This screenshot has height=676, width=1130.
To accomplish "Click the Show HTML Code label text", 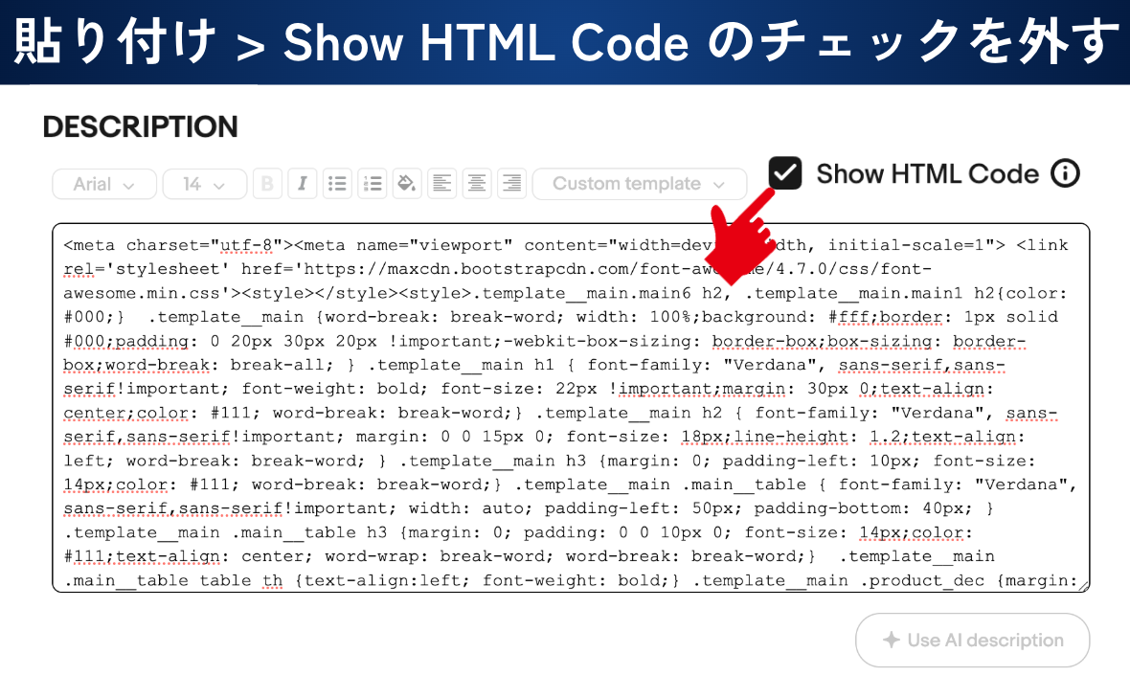I will click(927, 173).
